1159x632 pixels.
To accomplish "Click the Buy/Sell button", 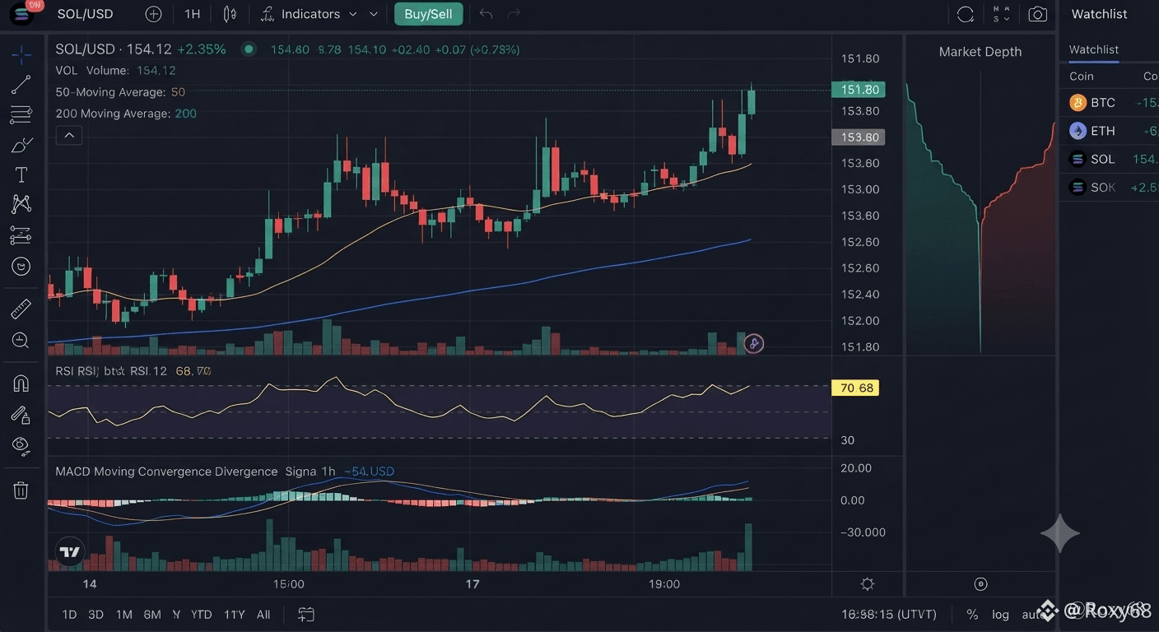I will 428,14.
